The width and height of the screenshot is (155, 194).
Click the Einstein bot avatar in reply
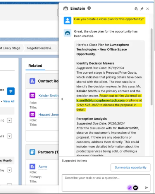(x=67, y=33)
